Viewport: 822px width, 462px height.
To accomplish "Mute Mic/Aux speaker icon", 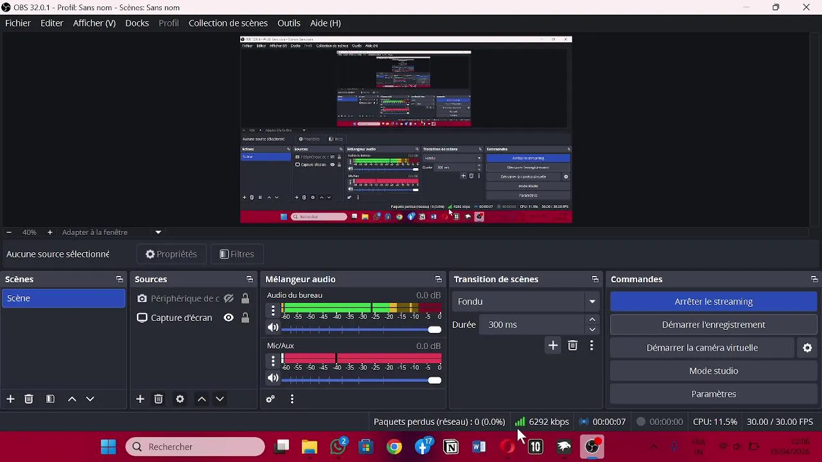I will pos(273,379).
